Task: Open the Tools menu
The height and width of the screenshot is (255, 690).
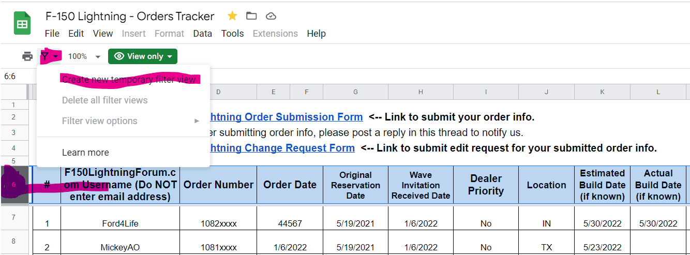Action: (x=233, y=34)
